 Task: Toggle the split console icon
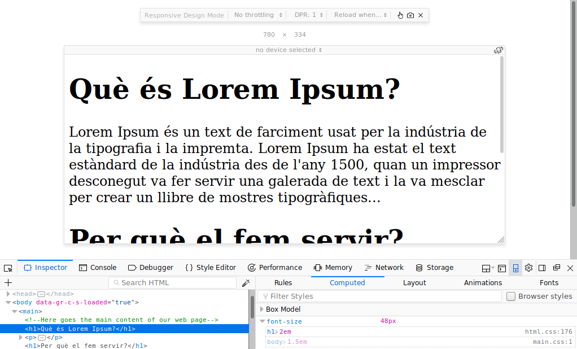tap(501, 268)
